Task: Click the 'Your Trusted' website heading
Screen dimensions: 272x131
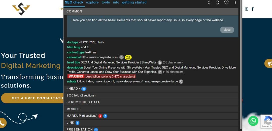Action: (x=23, y=55)
